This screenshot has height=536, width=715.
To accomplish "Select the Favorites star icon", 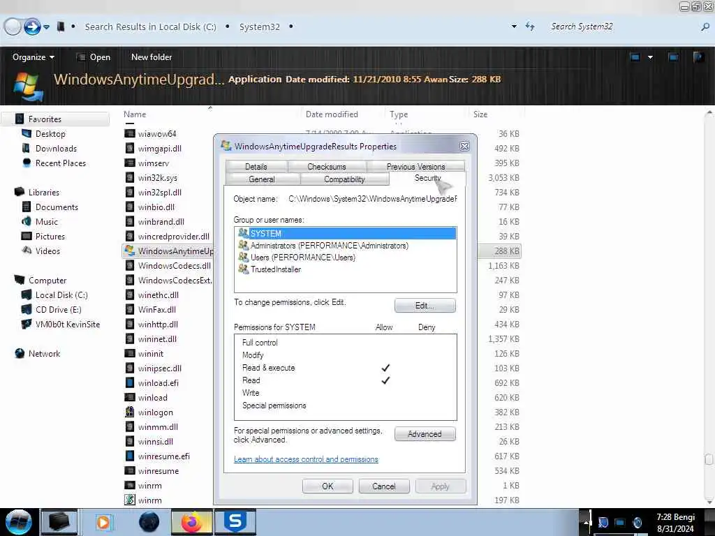I will [20, 119].
